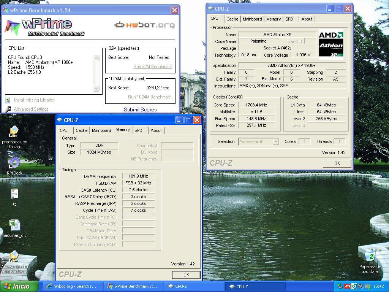Click the last tray icon next to the clock
This screenshot has height=292, width=389.
pyautogui.click(x=367, y=286)
